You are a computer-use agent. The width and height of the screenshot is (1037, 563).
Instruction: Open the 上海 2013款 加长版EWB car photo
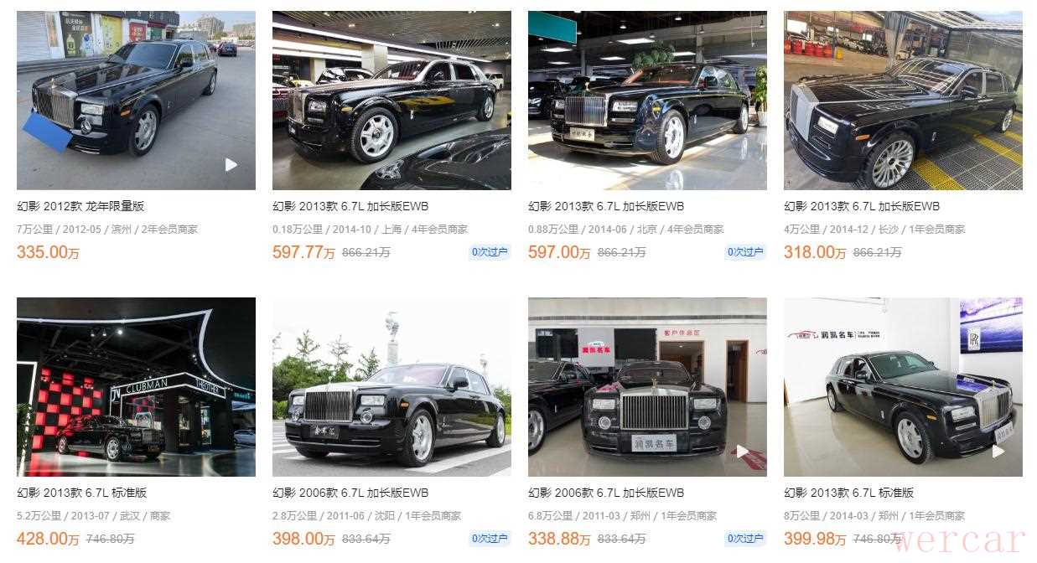pyautogui.click(x=391, y=101)
